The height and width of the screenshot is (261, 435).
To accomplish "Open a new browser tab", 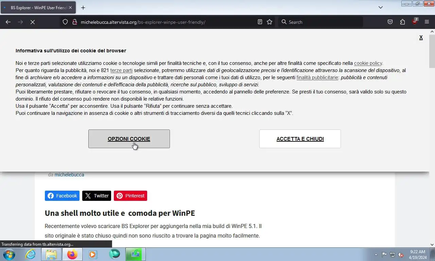I will (x=83, y=7).
